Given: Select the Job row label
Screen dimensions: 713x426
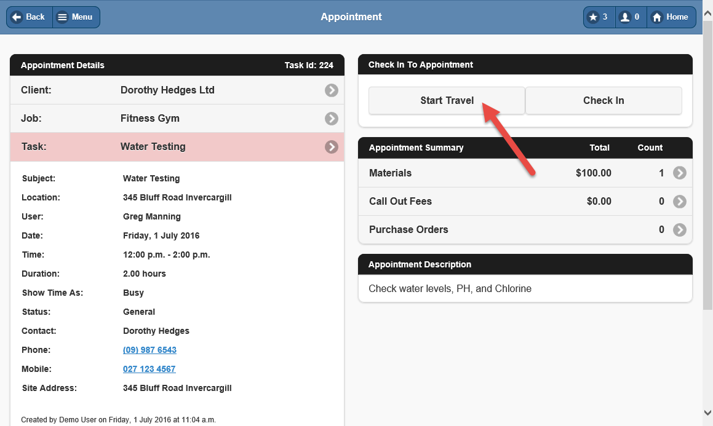Looking at the screenshot, I should coord(31,118).
